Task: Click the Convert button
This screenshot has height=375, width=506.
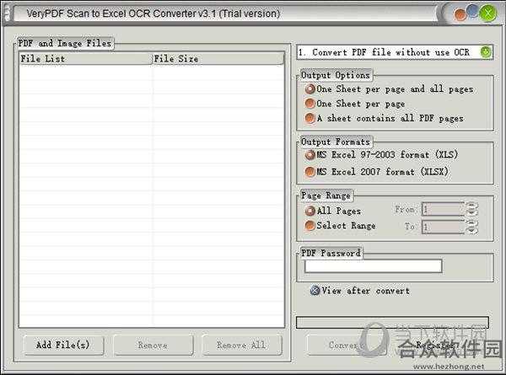Action: click(347, 346)
